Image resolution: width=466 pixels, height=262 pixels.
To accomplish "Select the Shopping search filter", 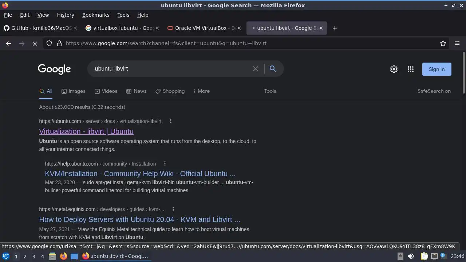I will click(170, 91).
